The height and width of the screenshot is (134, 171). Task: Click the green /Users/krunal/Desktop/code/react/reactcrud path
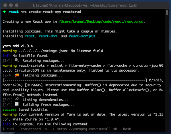[101, 22]
